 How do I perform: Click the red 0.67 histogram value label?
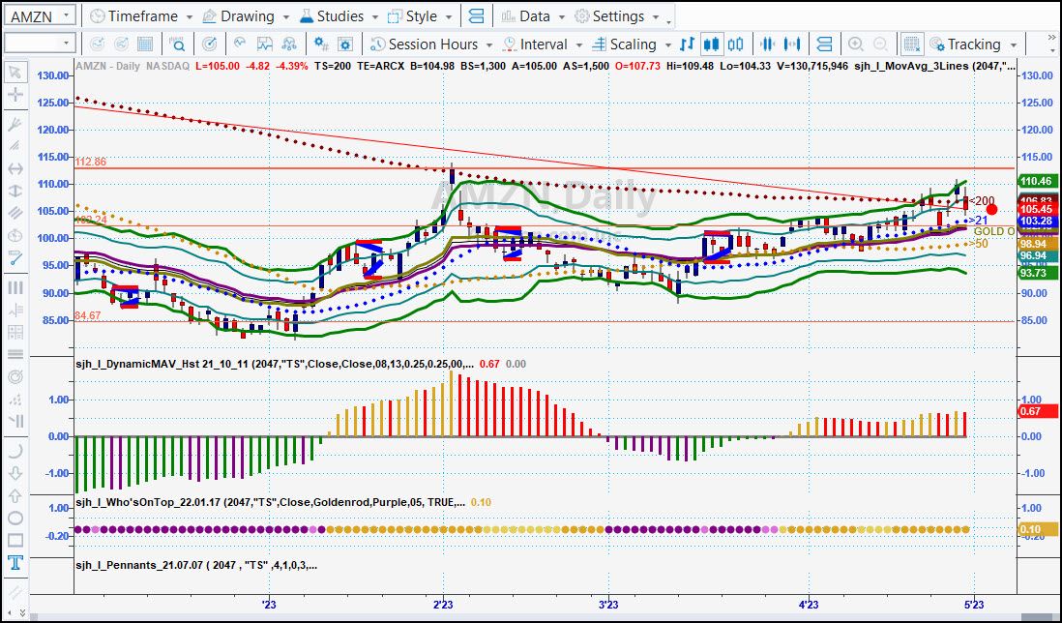1038,411
